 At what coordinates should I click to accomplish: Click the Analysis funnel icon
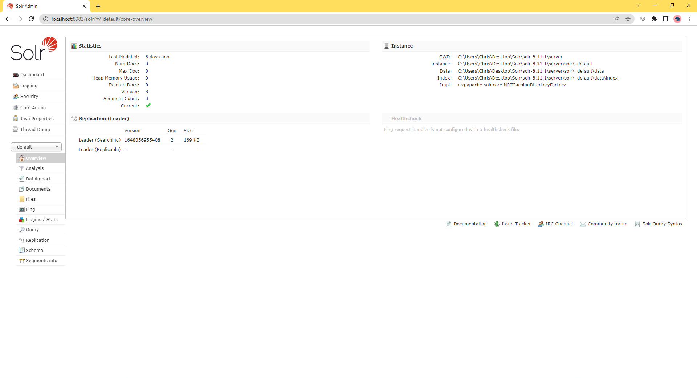pyautogui.click(x=22, y=168)
